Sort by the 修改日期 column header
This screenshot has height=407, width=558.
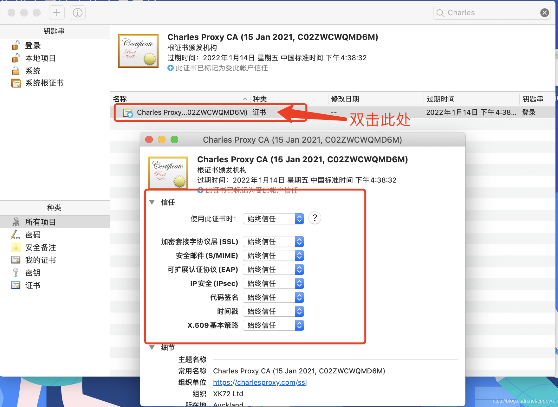tap(376, 99)
